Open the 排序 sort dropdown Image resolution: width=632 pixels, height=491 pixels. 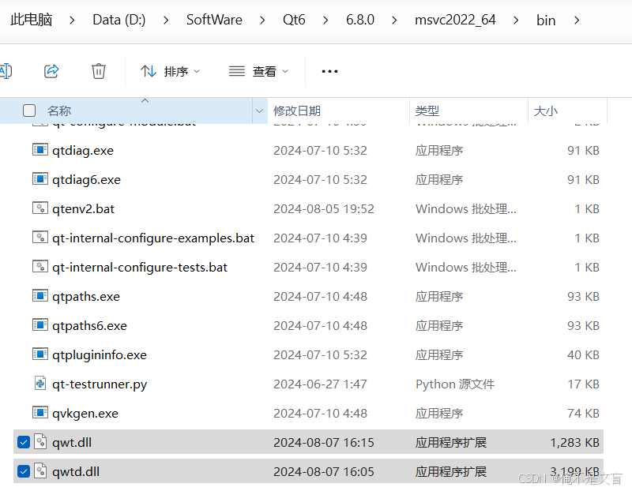click(170, 71)
